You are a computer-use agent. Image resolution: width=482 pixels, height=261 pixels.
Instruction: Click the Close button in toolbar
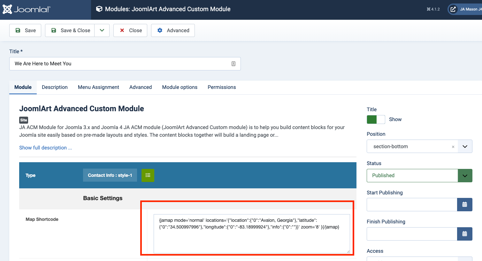[130, 31]
